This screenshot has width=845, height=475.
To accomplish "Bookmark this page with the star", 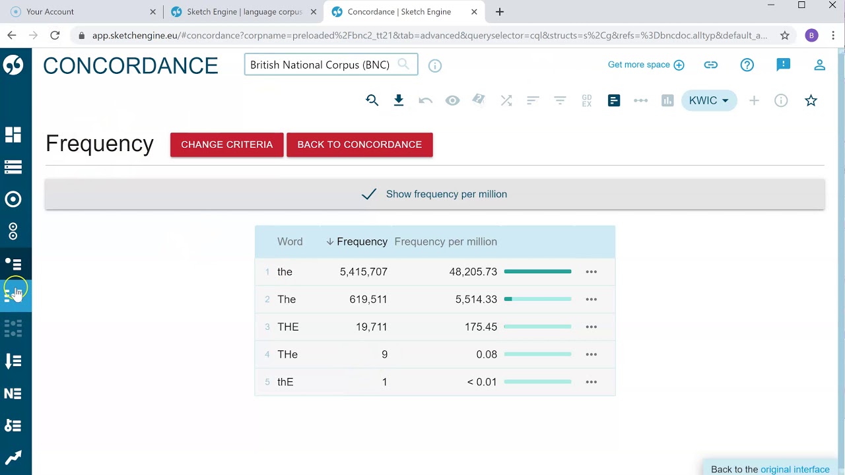I will coord(785,36).
